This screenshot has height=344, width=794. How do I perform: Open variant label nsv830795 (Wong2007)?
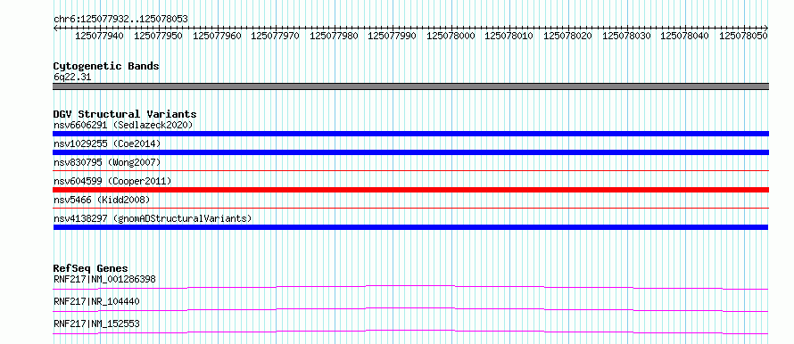(x=107, y=162)
